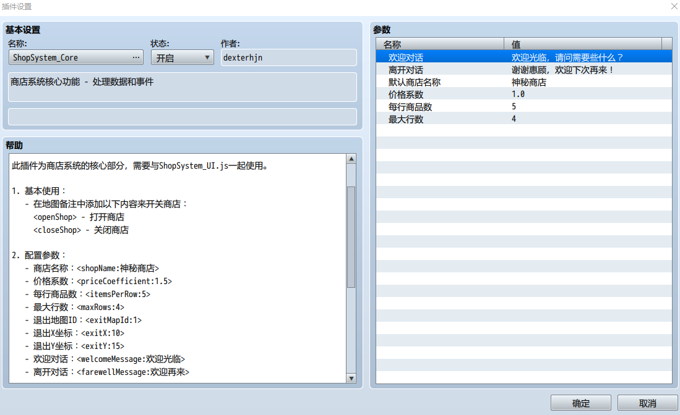The width and height of the screenshot is (680, 415).
Task: Select the 默认商店名称 parameter
Action: point(524,82)
